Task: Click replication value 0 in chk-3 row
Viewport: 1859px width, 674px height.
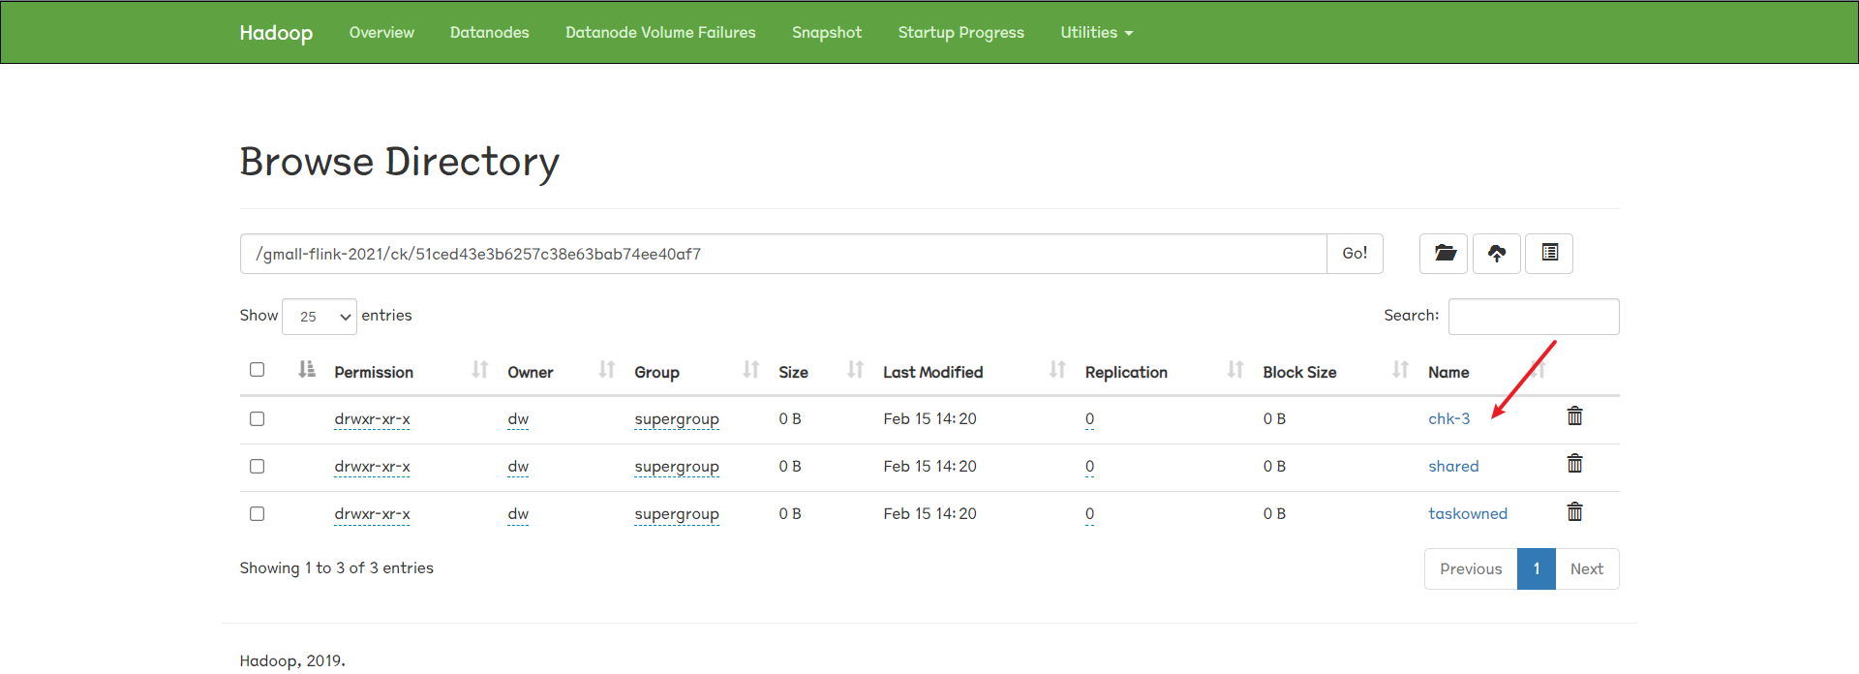Action: coord(1089,418)
